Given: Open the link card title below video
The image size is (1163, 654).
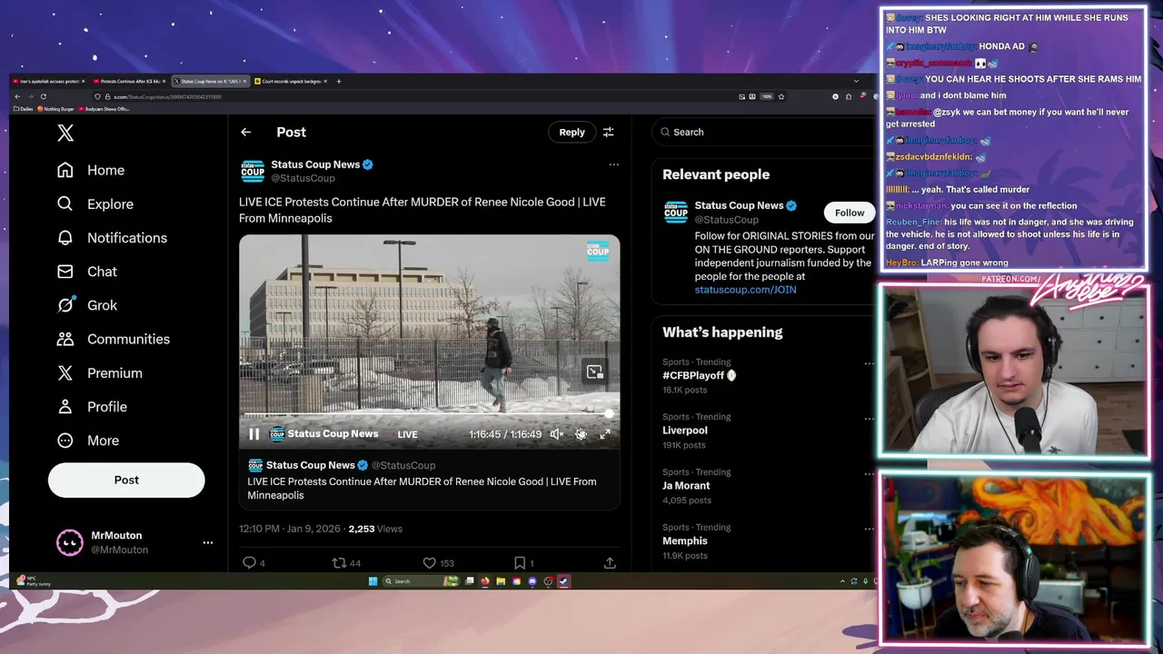Looking at the screenshot, I should [422, 489].
